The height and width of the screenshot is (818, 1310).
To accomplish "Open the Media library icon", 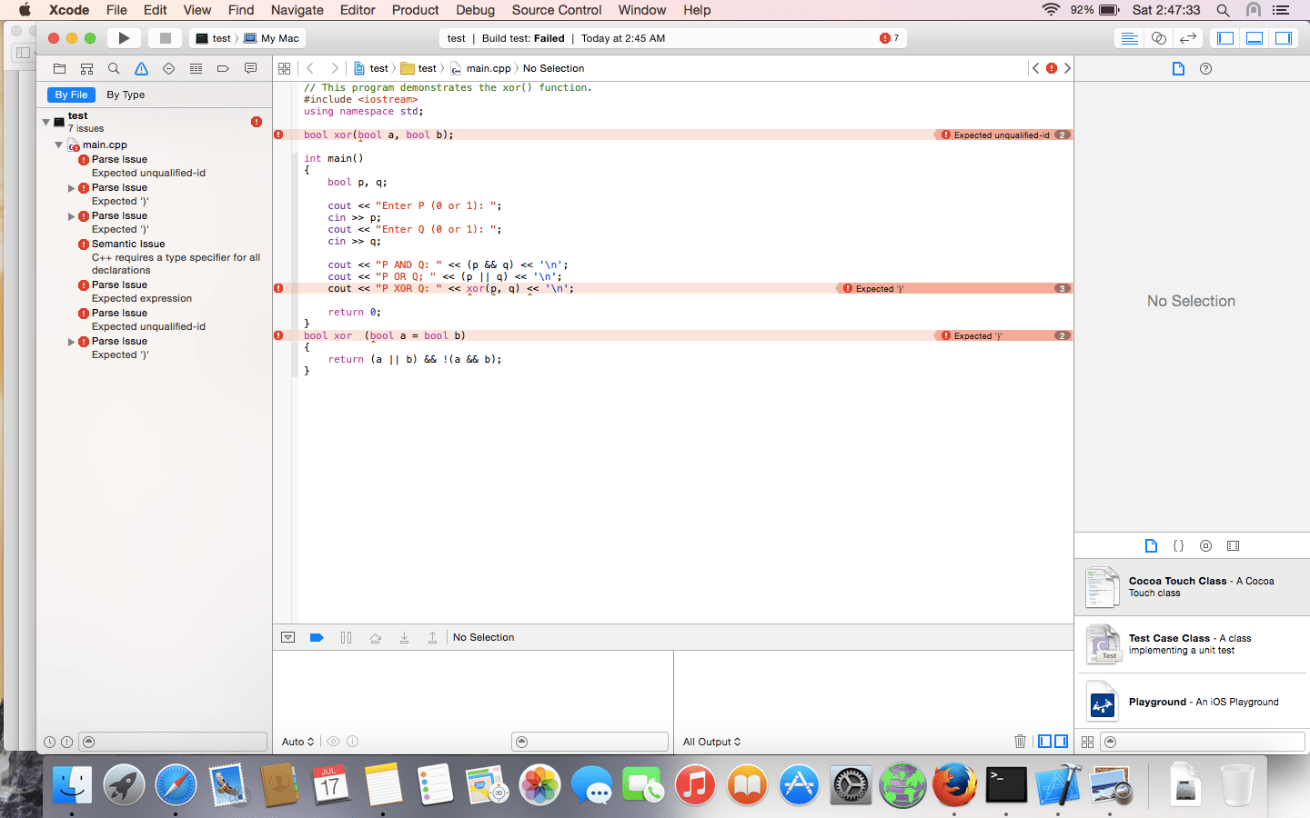I will (x=1233, y=546).
